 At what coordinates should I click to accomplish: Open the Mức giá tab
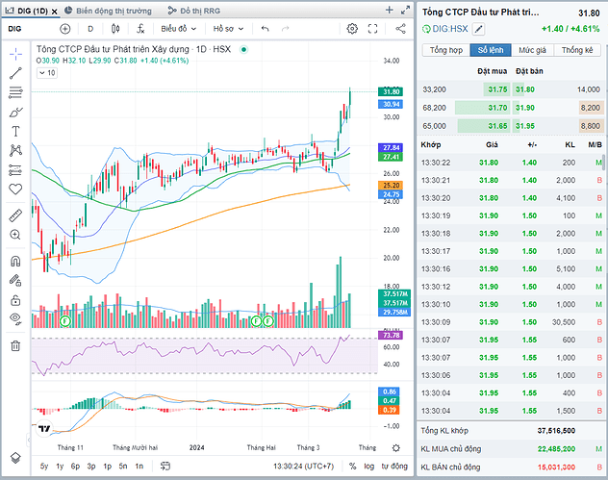coord(532,49)
